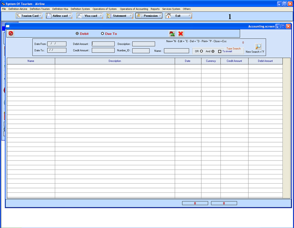Viewport: 294px width, 228px height.
Task: Click the green refresh icon beside the red X
Action: coord(172,34)
